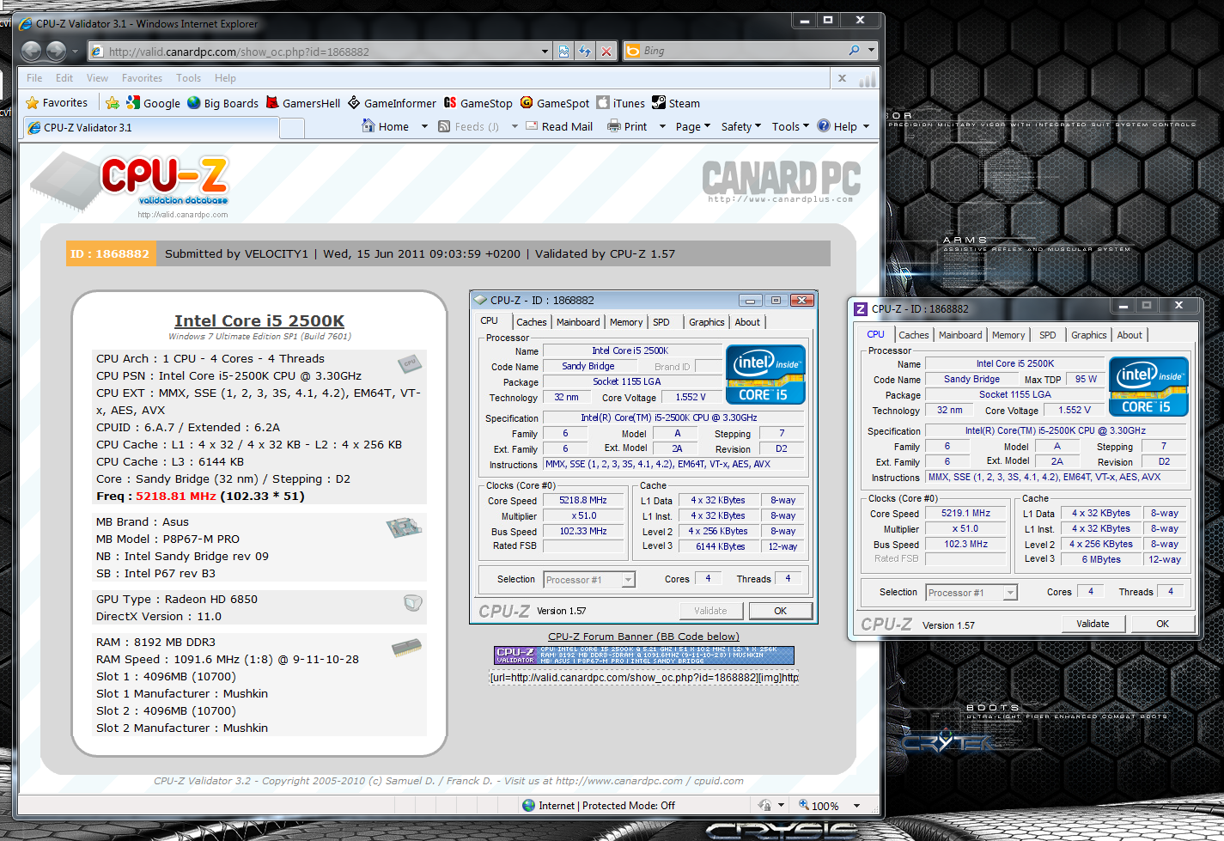1224x841 pixels.
Task: Open the Favorites star button
Action: point(57,103)
